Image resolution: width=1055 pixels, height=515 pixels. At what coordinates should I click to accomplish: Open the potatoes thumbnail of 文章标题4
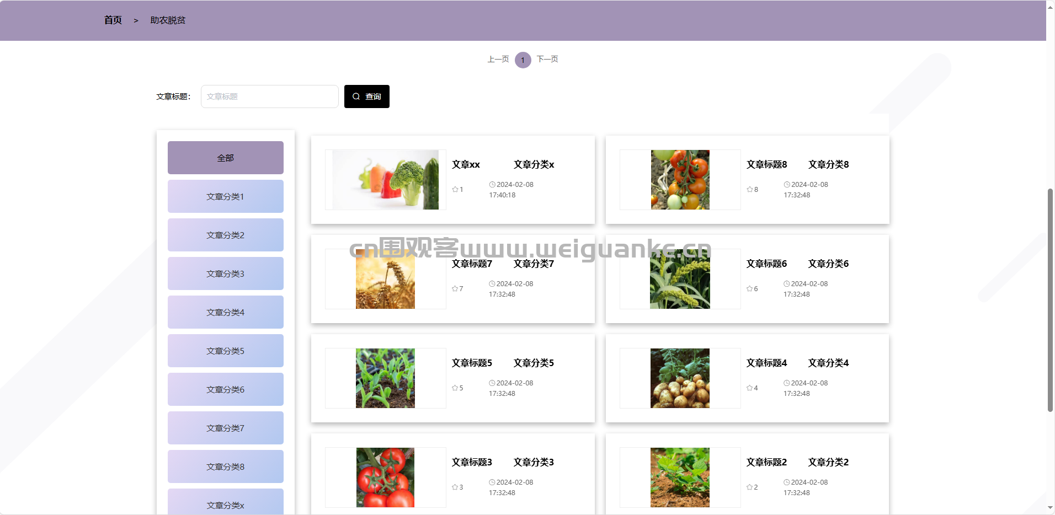[680, 378]
